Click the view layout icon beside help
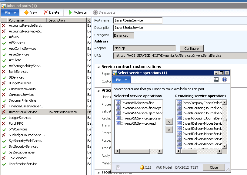The image size is (247, 175). coord(216,79)
